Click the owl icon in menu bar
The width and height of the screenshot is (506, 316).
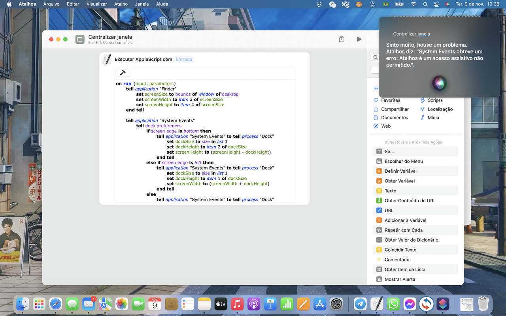(359, 4)
